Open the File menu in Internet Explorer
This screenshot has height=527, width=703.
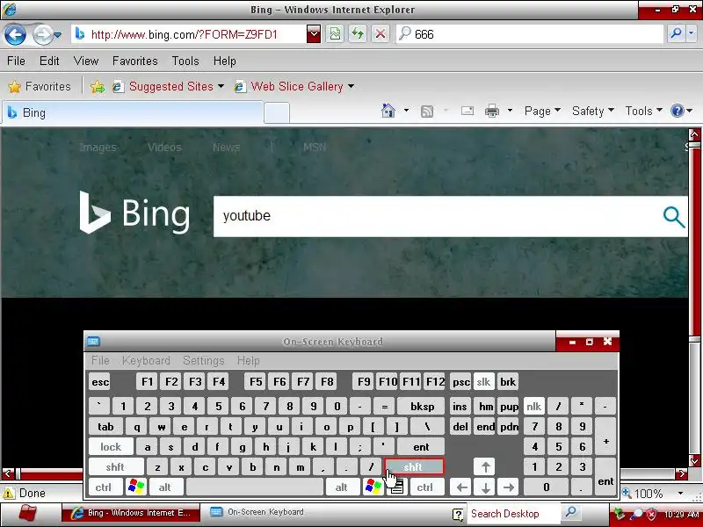[16, 61]
